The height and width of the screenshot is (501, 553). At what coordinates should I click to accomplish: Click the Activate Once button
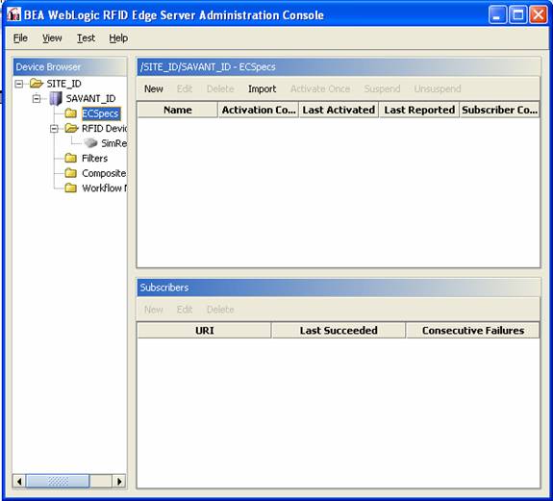(x=320, y=88)
